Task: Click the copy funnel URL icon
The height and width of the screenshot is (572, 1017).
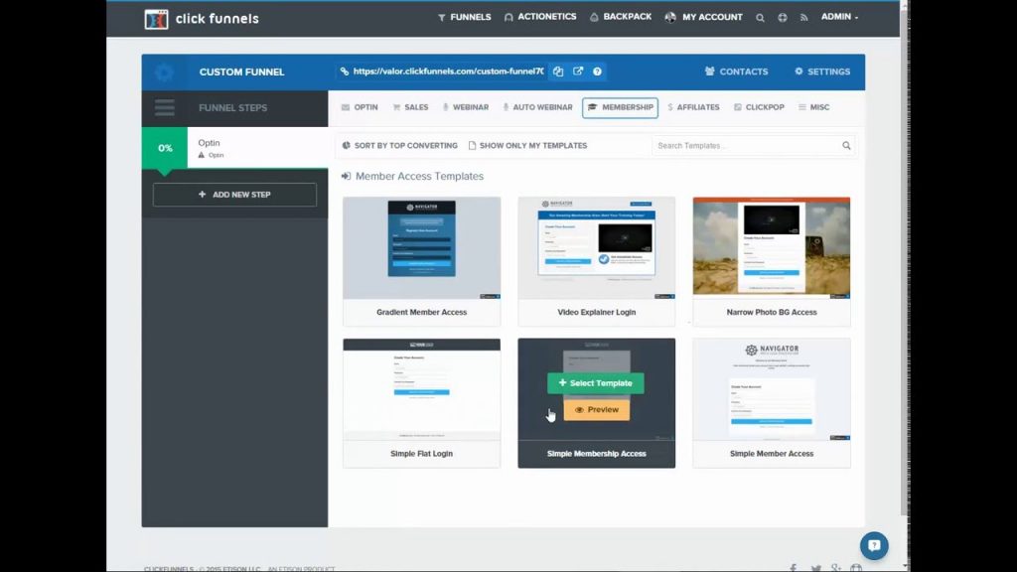Action: 558,71
